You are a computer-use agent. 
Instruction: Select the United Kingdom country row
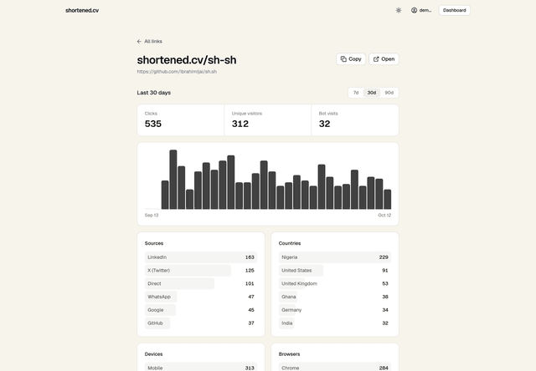coord(335,284)
